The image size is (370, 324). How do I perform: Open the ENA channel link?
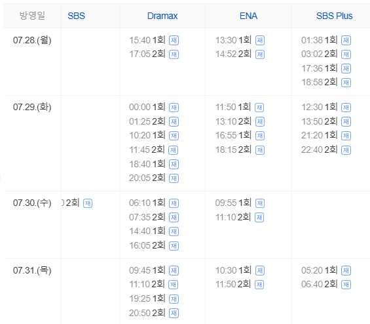(x=248, y=16)
